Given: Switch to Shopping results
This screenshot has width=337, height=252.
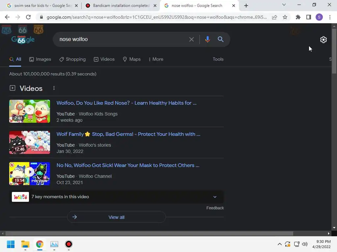Looking at the screenshot, I should point(72,59).
